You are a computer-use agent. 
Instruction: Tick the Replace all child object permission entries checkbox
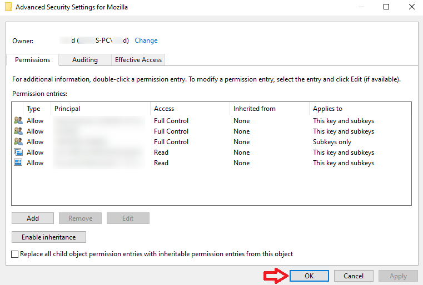point(15,254)
